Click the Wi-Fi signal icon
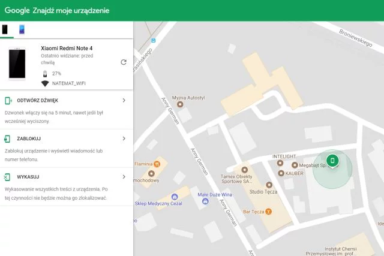The height and width of the screenshot is (256, 384). click(45, 83)
